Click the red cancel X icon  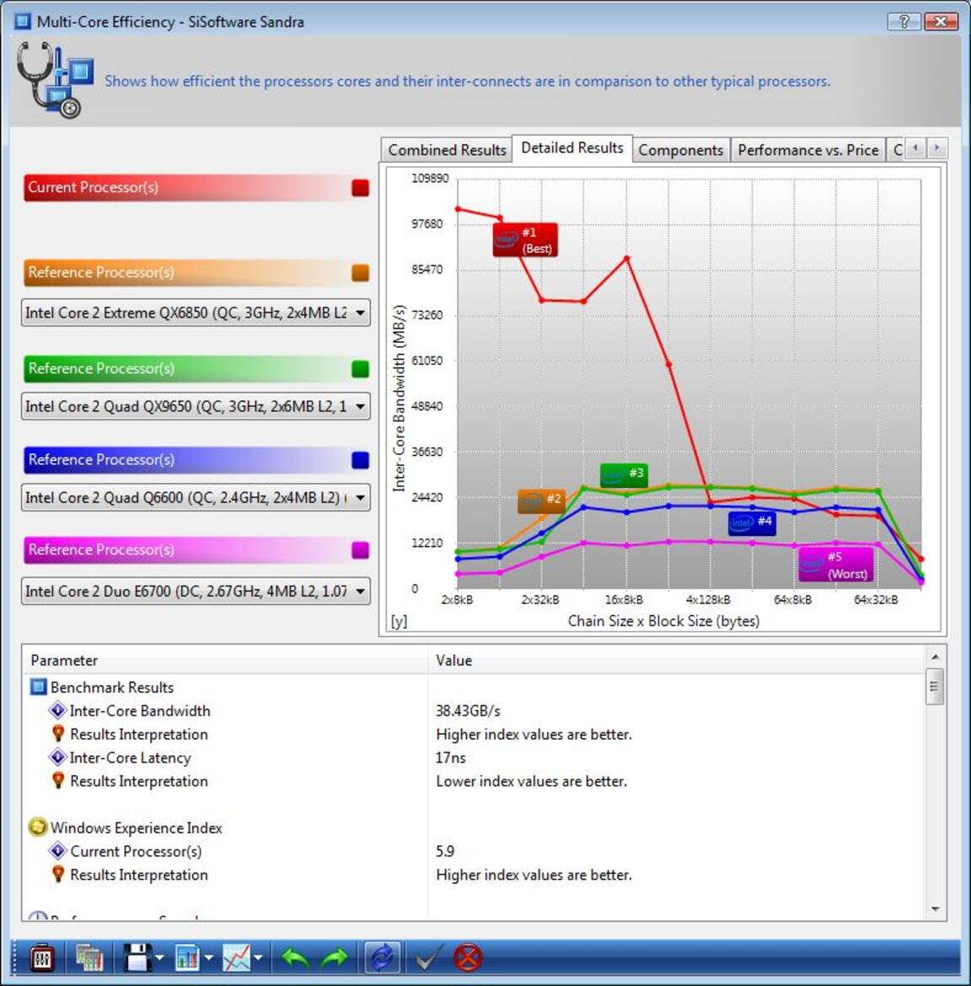pos(469,958)
